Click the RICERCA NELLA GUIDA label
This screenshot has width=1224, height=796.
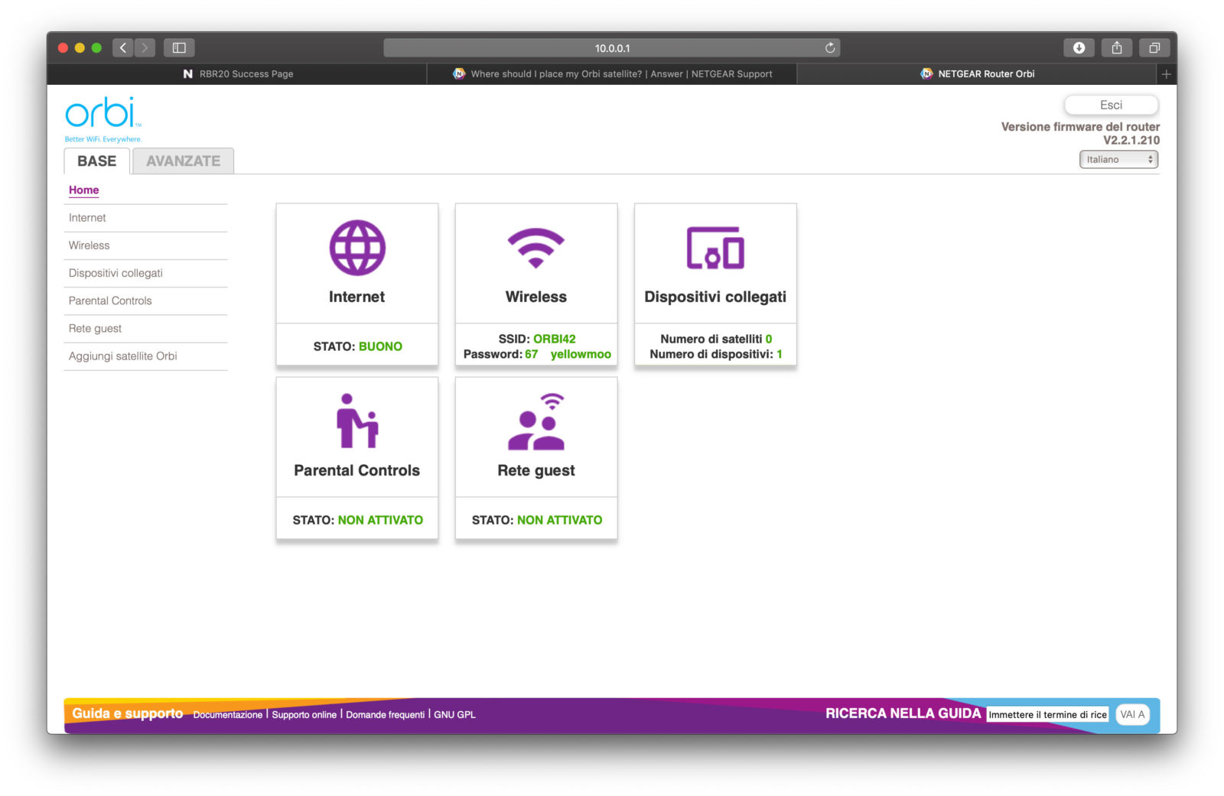point(903,713)
